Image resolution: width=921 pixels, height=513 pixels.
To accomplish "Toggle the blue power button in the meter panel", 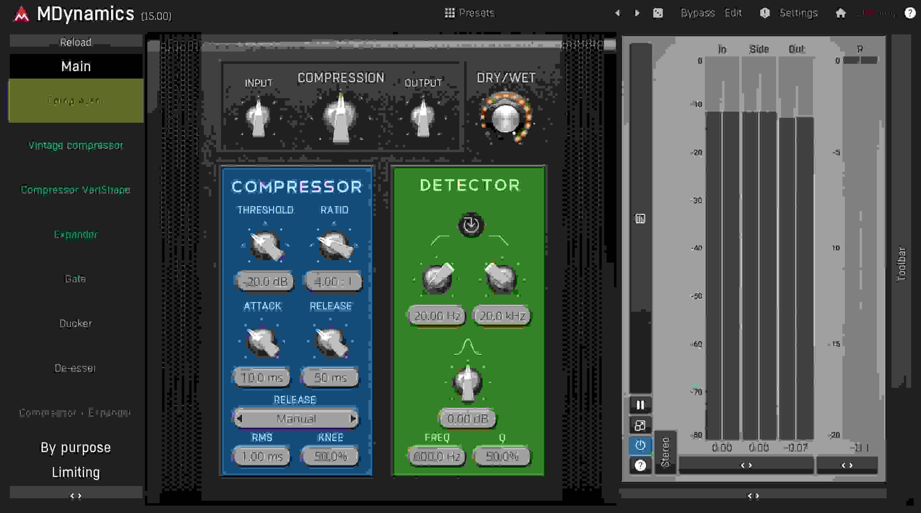I will click(x=640, y=445).
